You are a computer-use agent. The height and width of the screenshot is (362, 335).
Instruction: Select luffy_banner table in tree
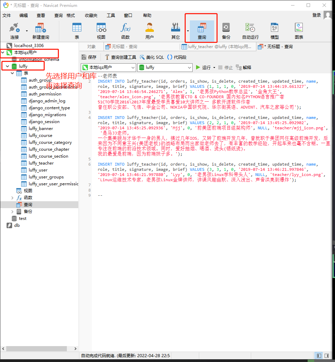point(41,129)
